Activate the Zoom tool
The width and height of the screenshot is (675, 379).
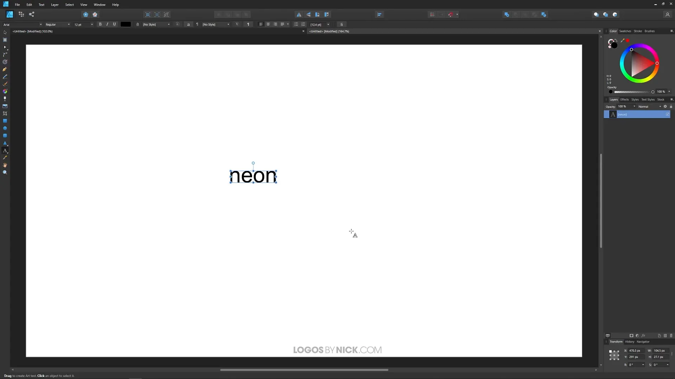(x=5, y=172)
